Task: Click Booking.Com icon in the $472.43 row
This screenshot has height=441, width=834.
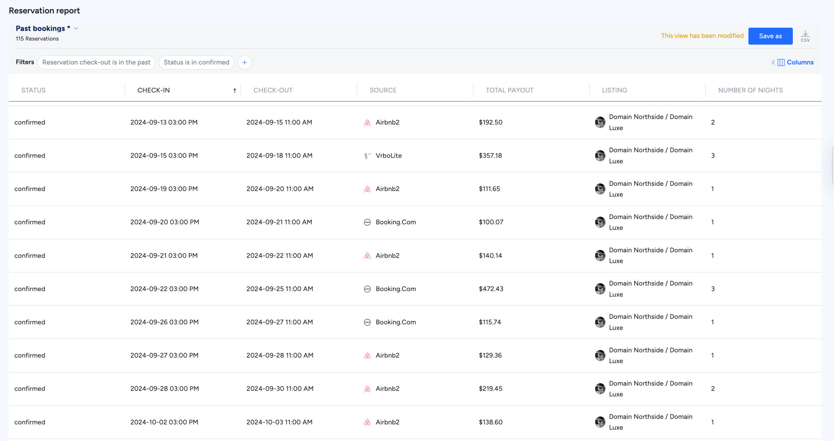Action: pos(367,289)
